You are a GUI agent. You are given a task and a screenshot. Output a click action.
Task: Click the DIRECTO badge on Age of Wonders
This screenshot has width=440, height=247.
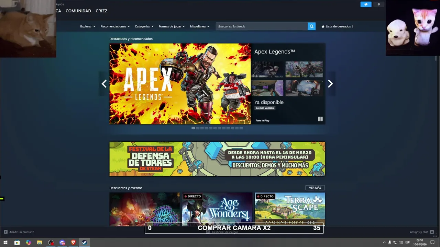pos(192,196)
